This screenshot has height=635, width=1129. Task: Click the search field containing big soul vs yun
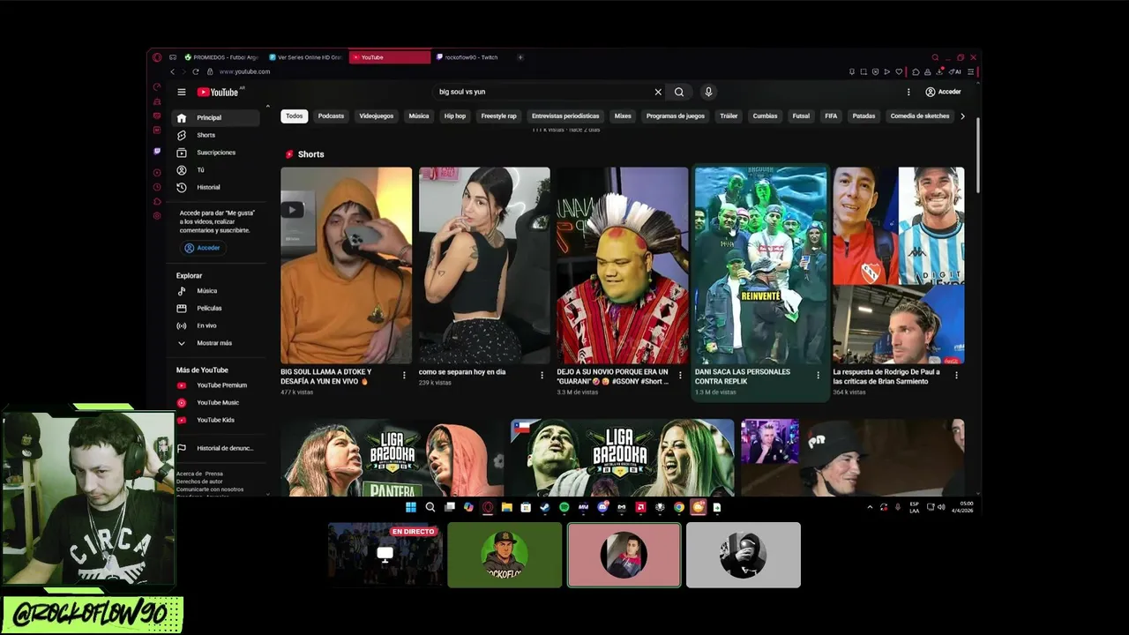(542, 92)
